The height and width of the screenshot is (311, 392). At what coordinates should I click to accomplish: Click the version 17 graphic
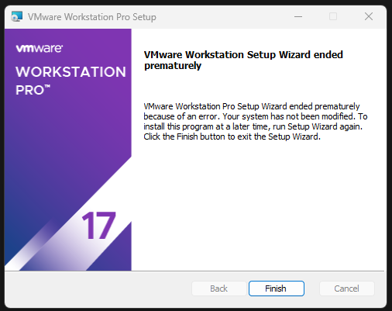(x=99, y=226)
